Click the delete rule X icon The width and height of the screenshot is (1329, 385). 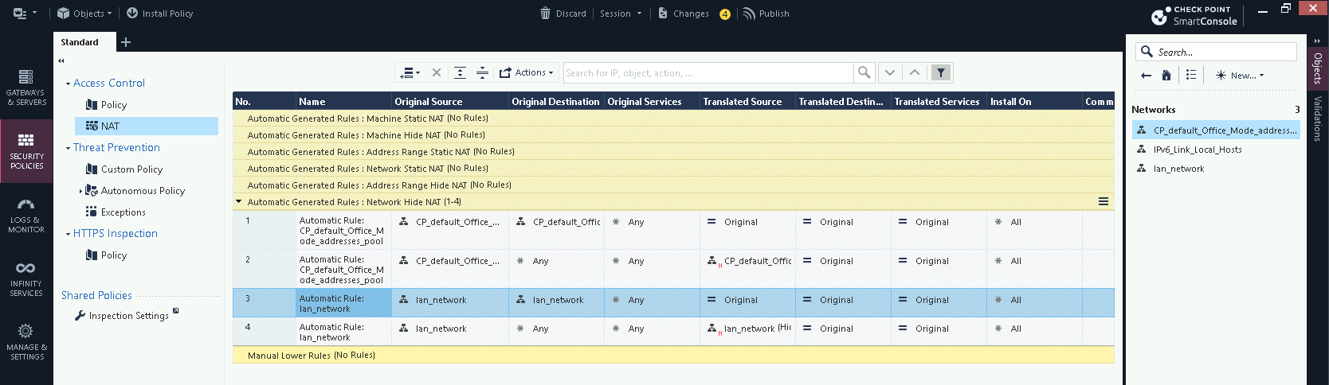[437, 73]
